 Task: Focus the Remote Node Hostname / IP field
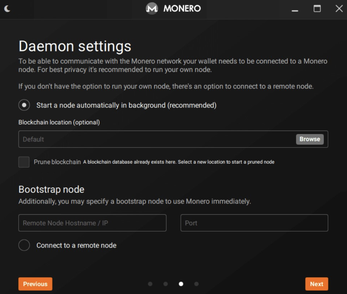pyautogui.click(x=92, y=223)
